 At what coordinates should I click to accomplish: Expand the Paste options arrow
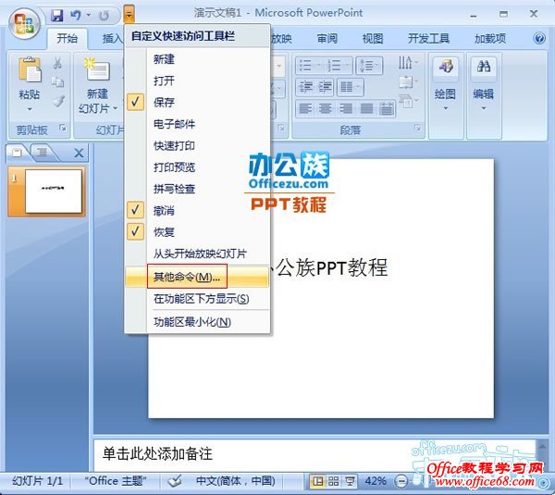(x=30, y=108)
